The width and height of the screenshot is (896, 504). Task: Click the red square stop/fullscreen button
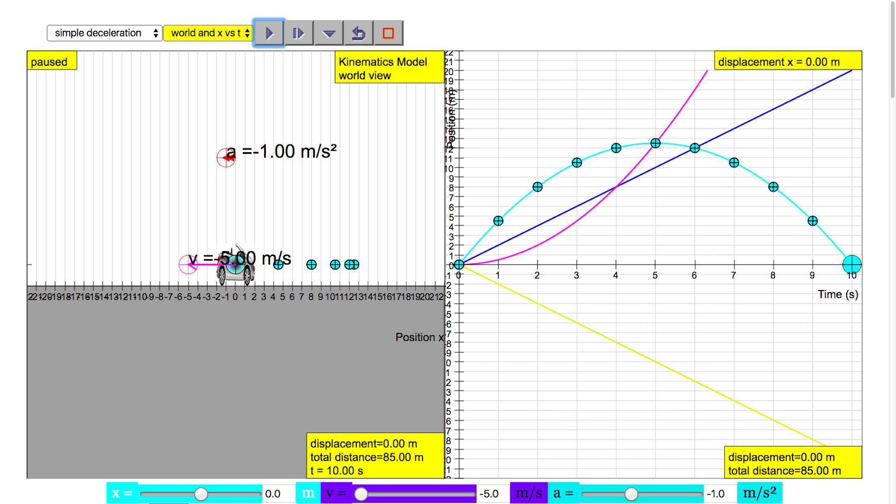click(x=388, y=33)
